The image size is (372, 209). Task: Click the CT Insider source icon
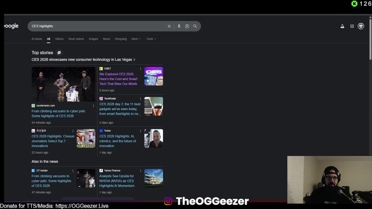point(33,170)
